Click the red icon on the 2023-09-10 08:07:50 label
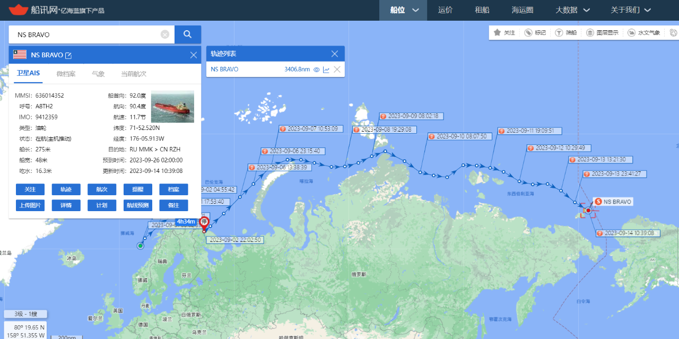This screenshot has height=339, width=679. pyautogui.click(x=432, y=136)
